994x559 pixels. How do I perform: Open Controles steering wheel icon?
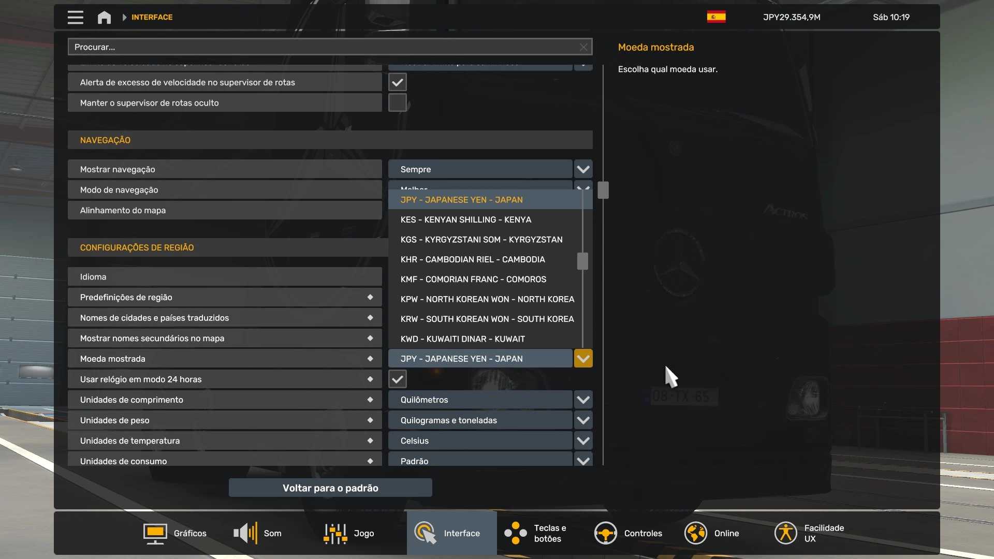tap(605, 533)
